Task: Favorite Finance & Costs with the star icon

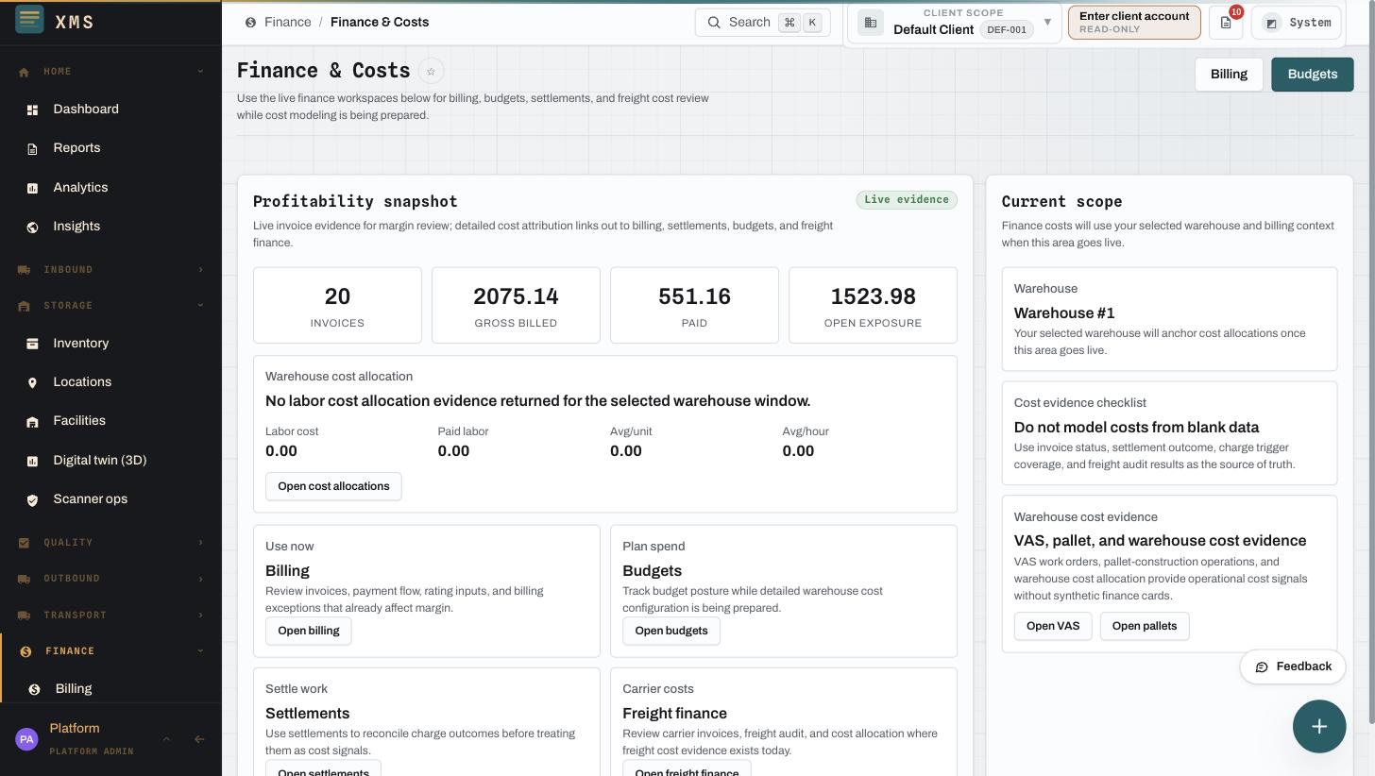Action: tap(431, 71)
